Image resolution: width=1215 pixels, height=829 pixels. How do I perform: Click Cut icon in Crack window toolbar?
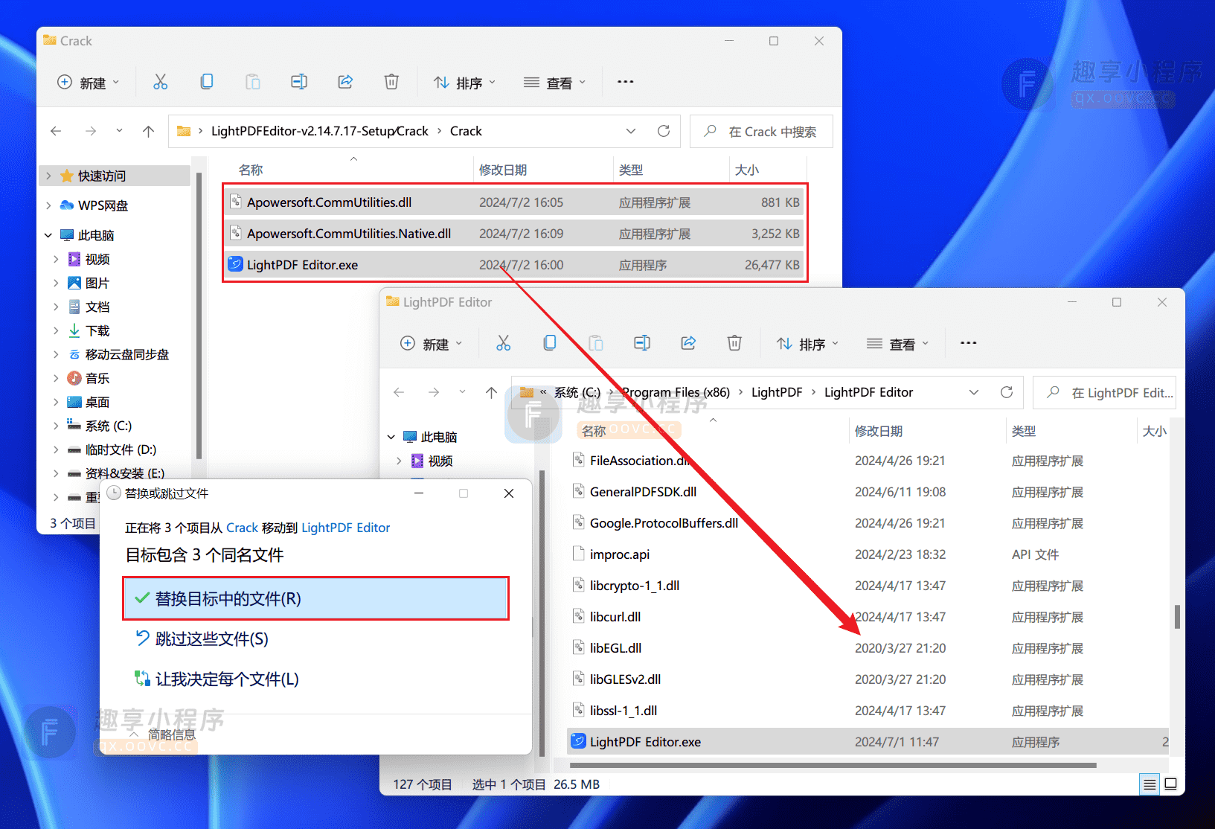160,82
